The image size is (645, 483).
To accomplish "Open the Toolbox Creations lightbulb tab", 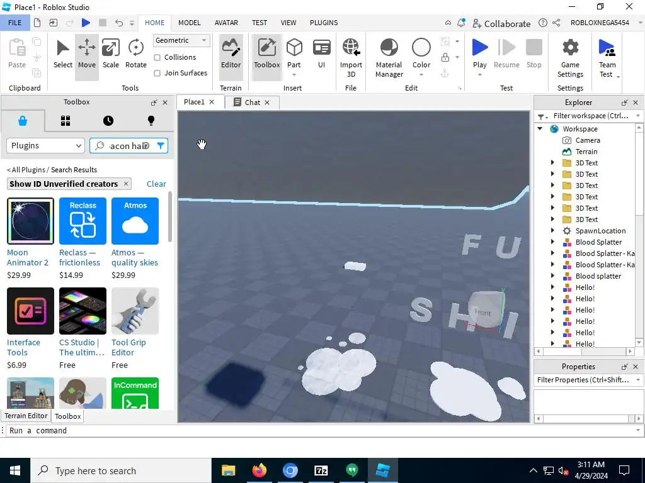I will 151,121.
